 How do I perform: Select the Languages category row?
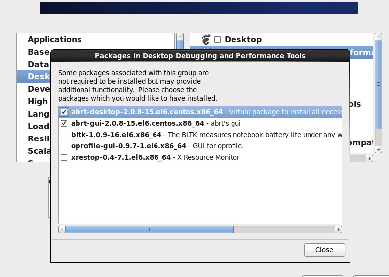pyautogui.click(x=34, y=114)
